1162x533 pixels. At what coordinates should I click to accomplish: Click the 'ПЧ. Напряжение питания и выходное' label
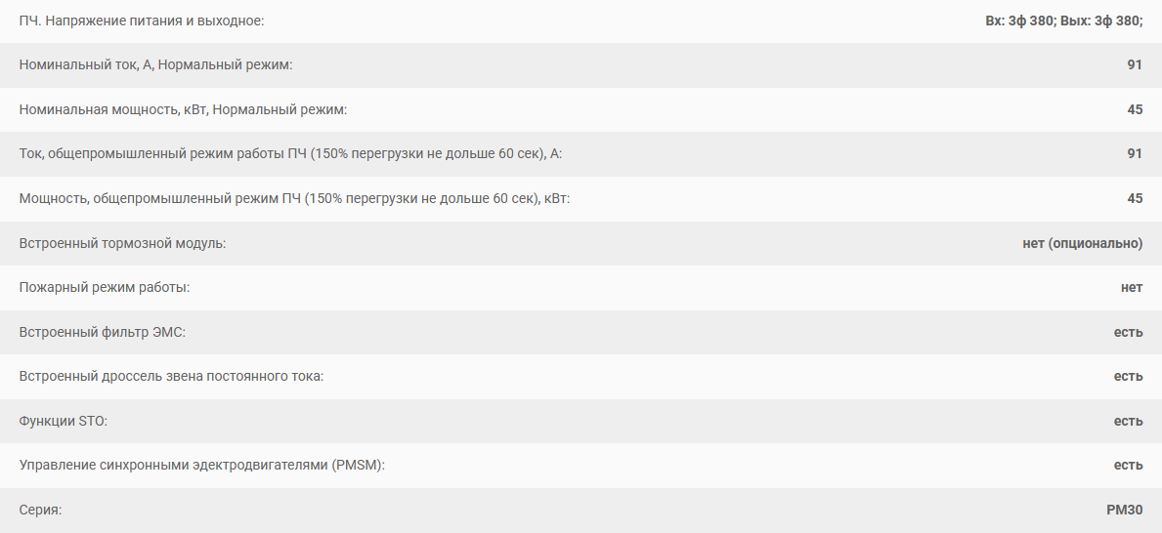pyautogui.click(x=142, y=20)
